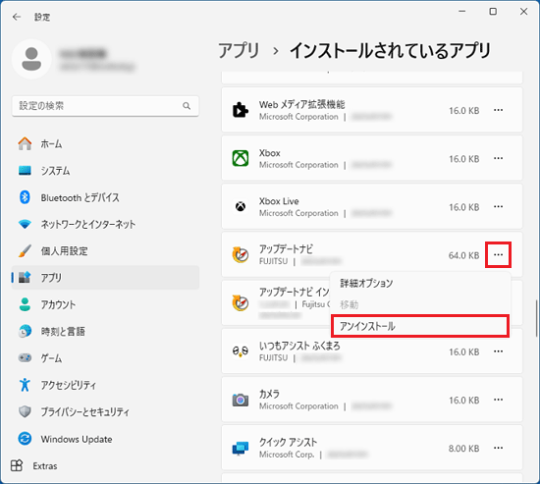The image size is (540, 484).
Task: Click the アップデートナビ FUJITSU app icon
Action: tap(241, 255)
